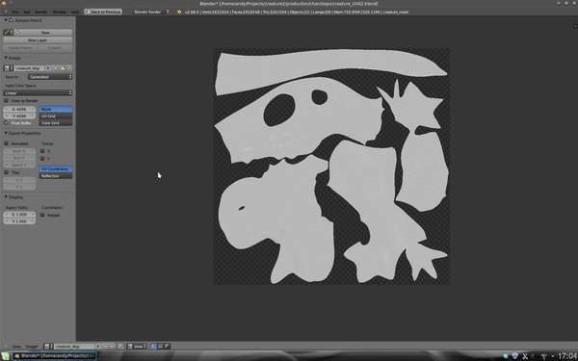Screen dimensions: 578x361
Task: Enable the Float Buffer checkbox
Action: [x=7, y=122]
